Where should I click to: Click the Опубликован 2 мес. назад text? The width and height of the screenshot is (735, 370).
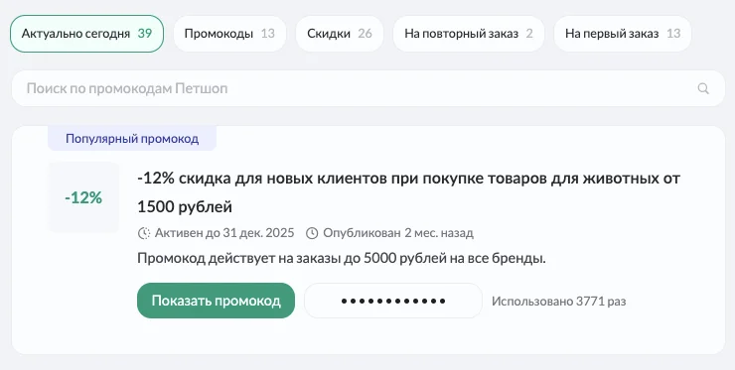click(x=398, y=233)
